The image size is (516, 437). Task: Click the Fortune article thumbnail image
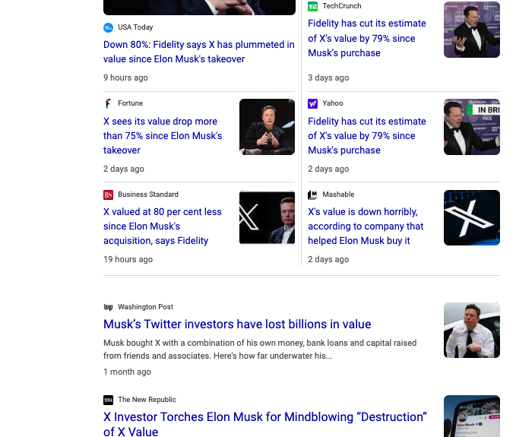click(267, 127)
